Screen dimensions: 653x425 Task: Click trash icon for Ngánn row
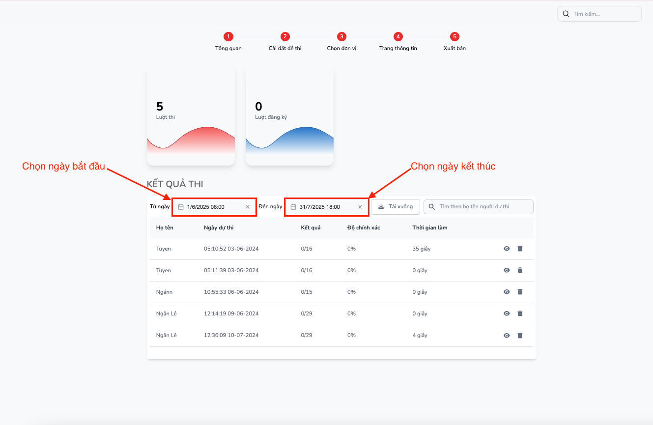(520, 292)
